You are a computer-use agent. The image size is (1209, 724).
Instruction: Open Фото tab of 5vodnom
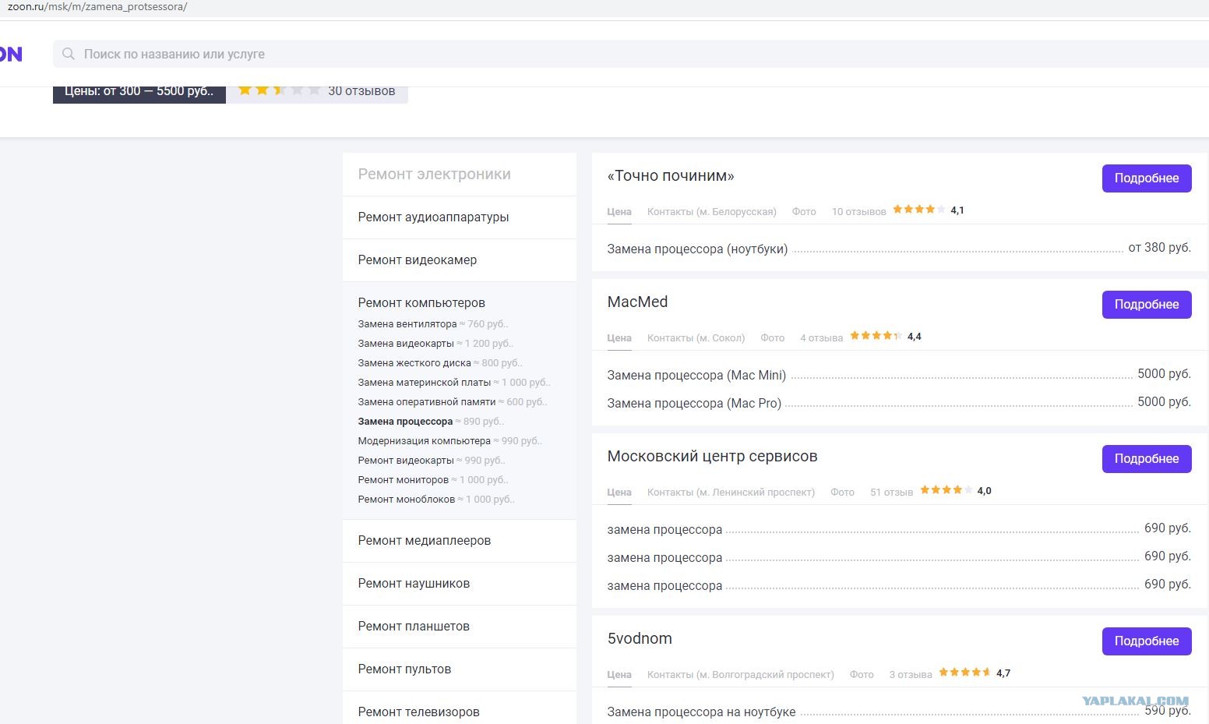(862, 675)
